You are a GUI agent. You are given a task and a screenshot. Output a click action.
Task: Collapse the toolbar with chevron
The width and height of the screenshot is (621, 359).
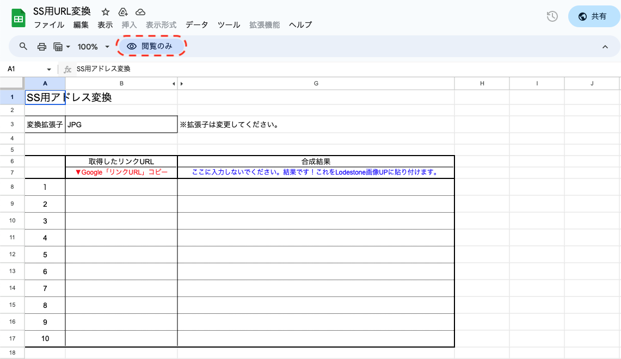tap(605, 47)
